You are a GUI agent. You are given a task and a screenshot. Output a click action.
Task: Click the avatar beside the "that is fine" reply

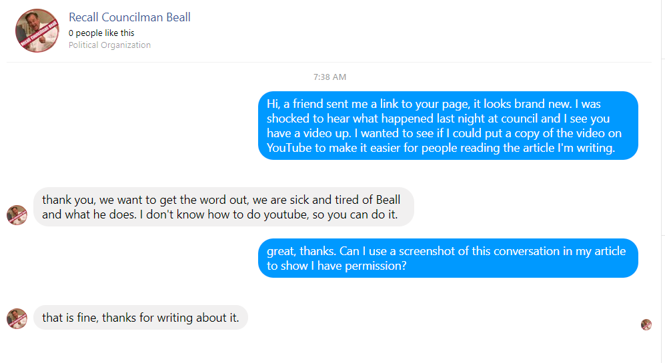pyautogui.click(x=17, y=318)
